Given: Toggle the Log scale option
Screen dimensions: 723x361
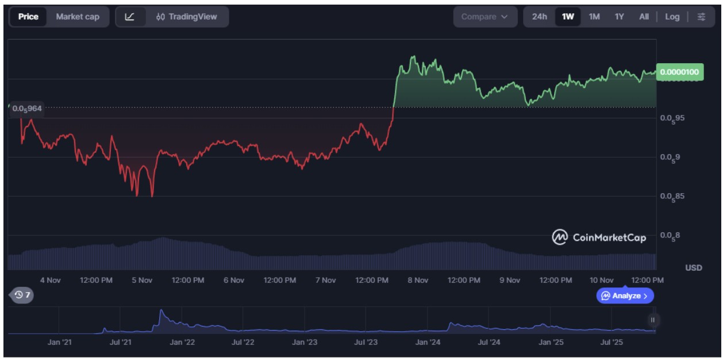Looking at the screenshot, I should click(x=672, y=17).
